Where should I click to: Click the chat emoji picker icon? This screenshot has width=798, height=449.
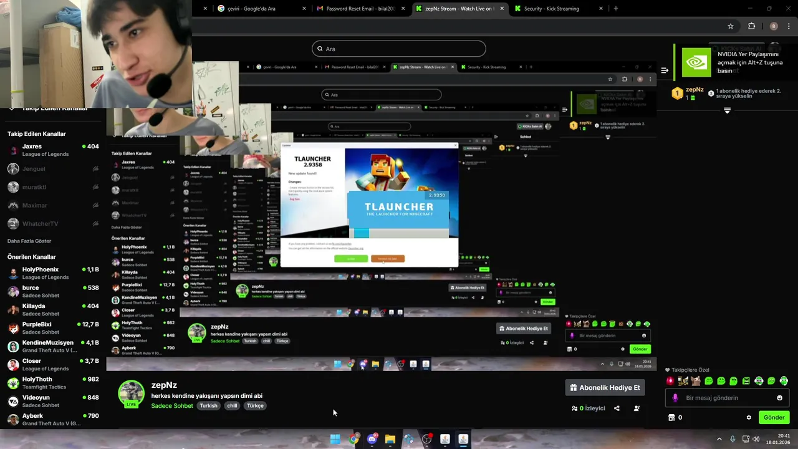coord(779,398)
